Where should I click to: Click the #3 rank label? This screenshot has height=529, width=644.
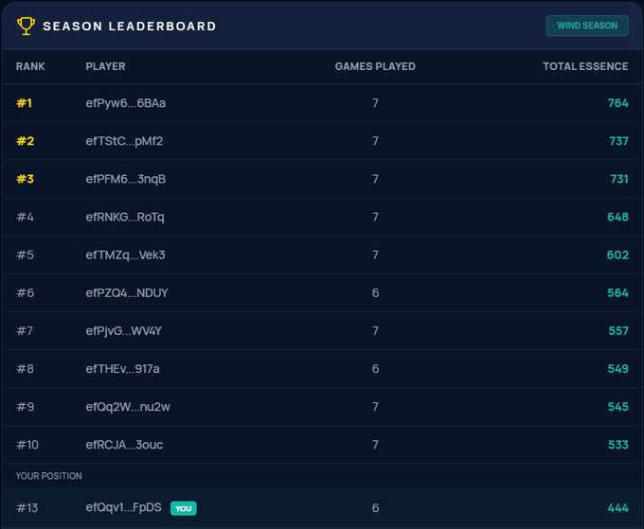coord(25,179)
